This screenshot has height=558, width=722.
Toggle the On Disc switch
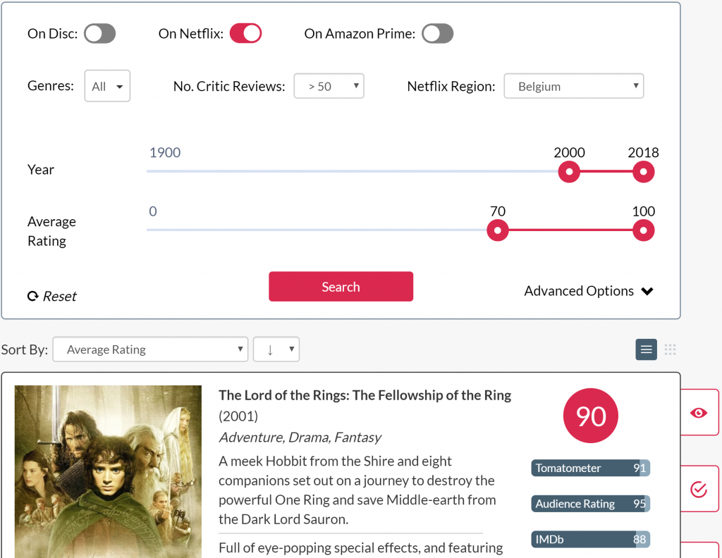point(99,34)
